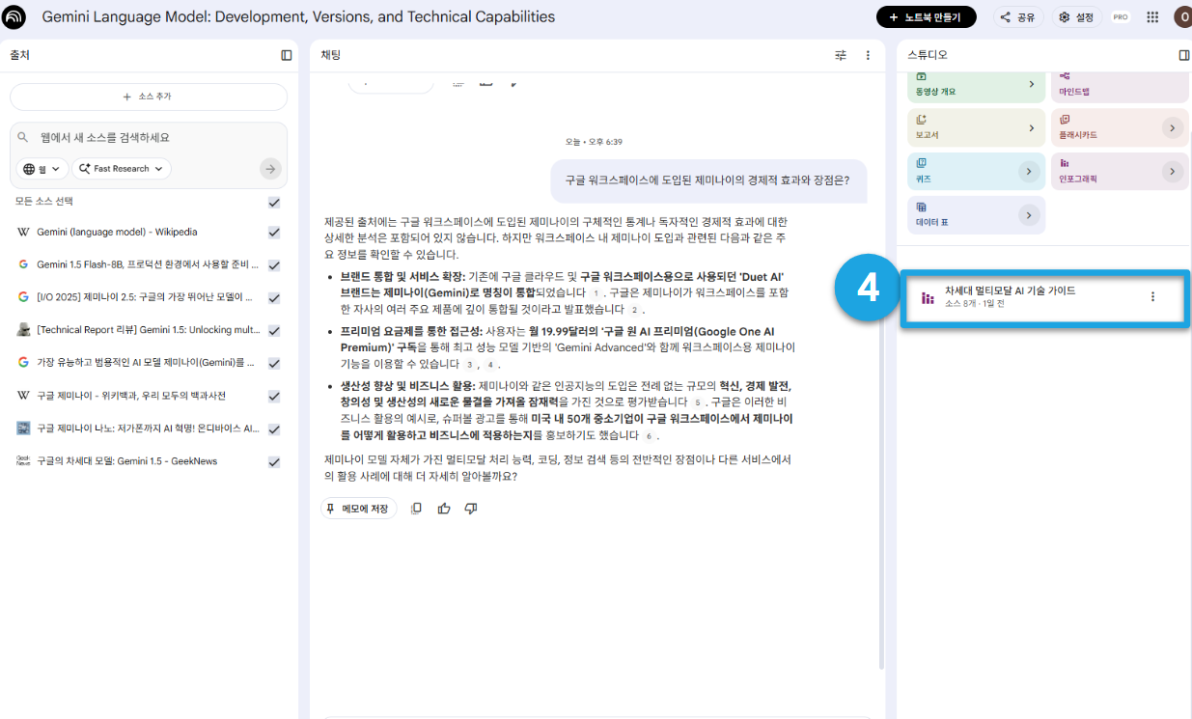Copy the response with the copy icon
Image resolution: width=1192 pixels, height=719 pixels.
click(416, 509)
